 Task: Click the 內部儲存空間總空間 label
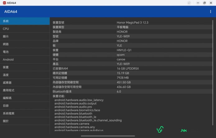[66, 82]
